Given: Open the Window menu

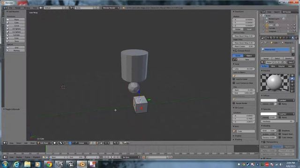Looking at the screenshot, I should click(x=27, y=8).
